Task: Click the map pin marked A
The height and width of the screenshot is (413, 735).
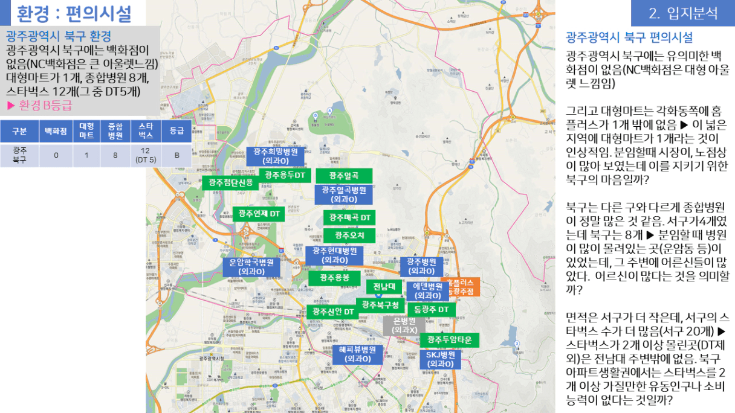Action: coord(329,110)
